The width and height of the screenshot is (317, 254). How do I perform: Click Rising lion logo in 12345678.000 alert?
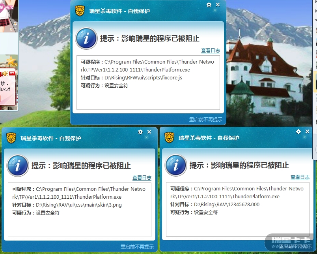click(x=169, y=137)
